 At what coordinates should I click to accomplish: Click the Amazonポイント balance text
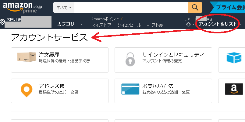click(x=107, y=19)
